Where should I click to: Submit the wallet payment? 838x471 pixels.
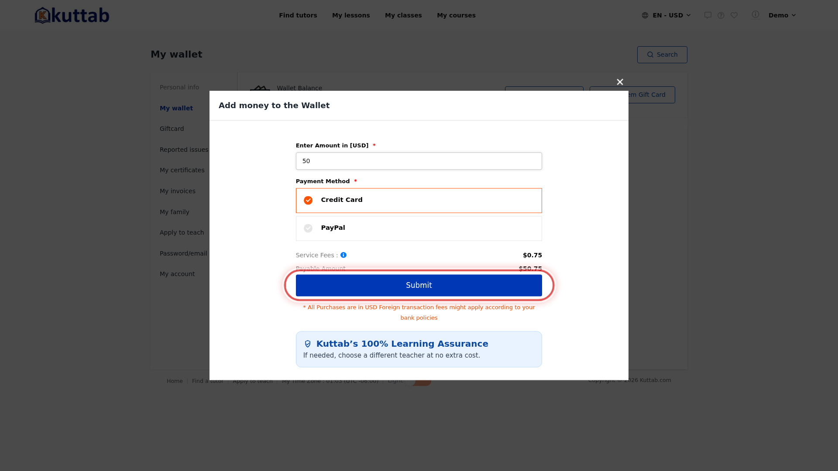pyautogui.click(x=419, y=285)
